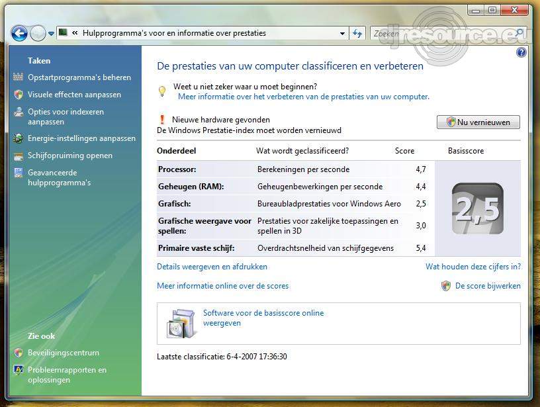Click the Probleemrapporten icon
This screenshot has width=540, height=407.
click(19, 370)
